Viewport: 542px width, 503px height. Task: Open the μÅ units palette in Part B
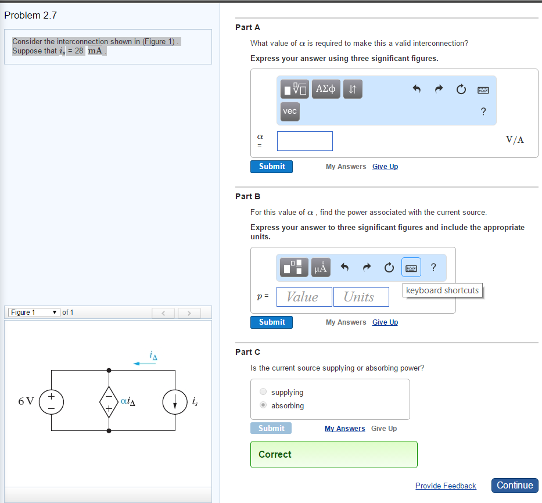point(320,267)
